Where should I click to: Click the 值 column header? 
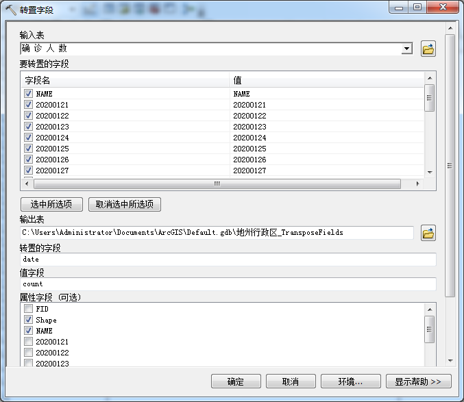327,80
